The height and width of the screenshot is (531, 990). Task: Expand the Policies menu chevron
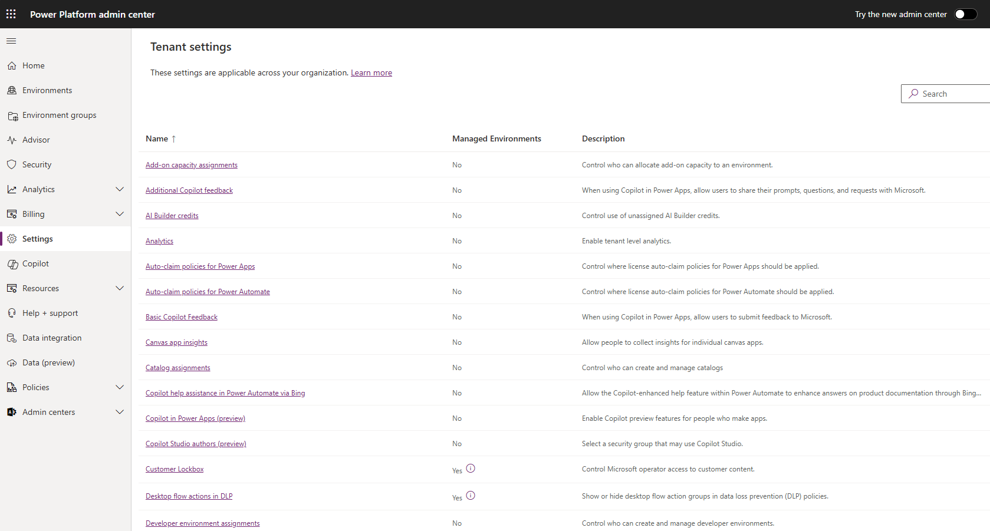120,387
